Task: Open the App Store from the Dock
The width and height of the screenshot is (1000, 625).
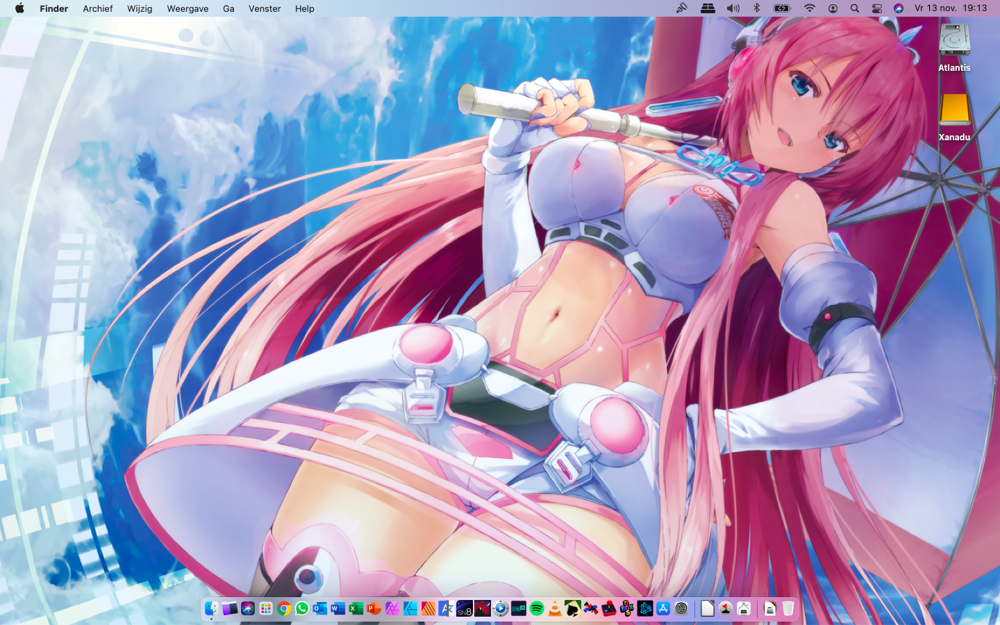Action: pyautogui.click(x=663, y=609)
